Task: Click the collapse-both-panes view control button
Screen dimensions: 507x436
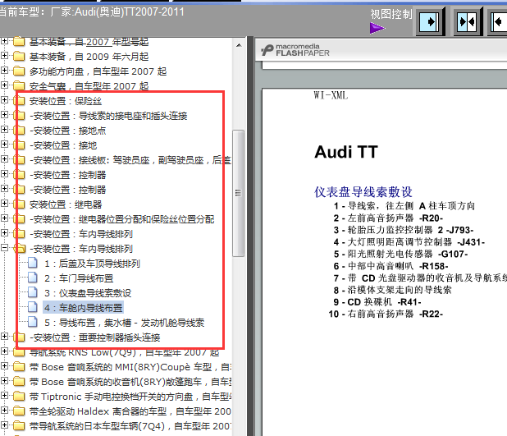Action: pyautogui.click(x=468, y=21)
